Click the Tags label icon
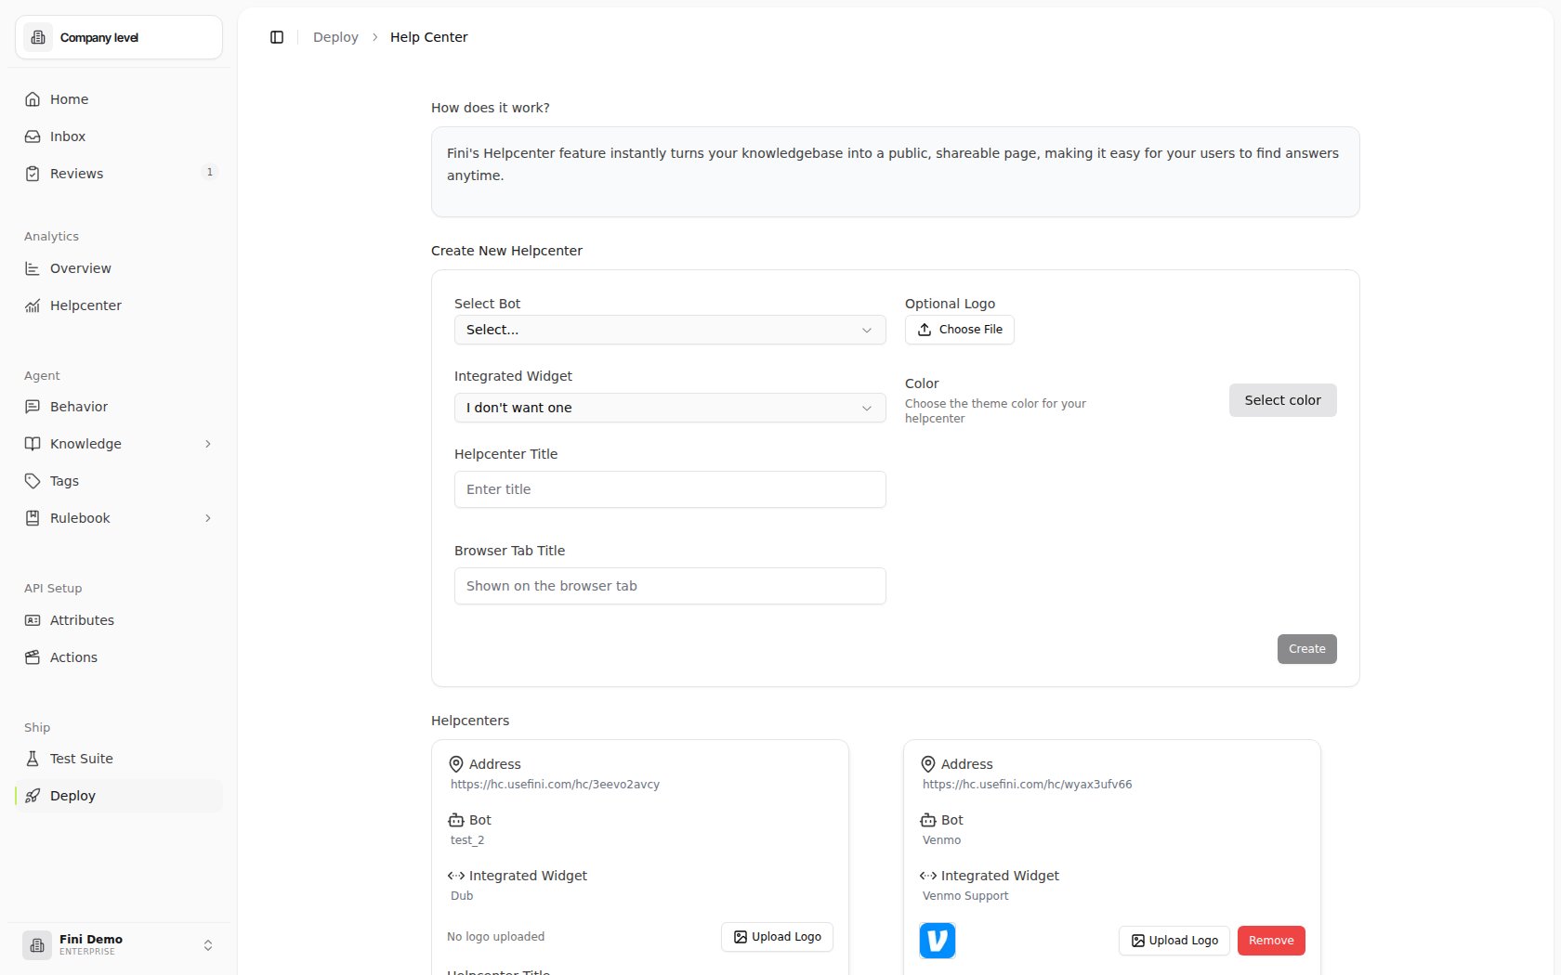 tap(33, 481)
